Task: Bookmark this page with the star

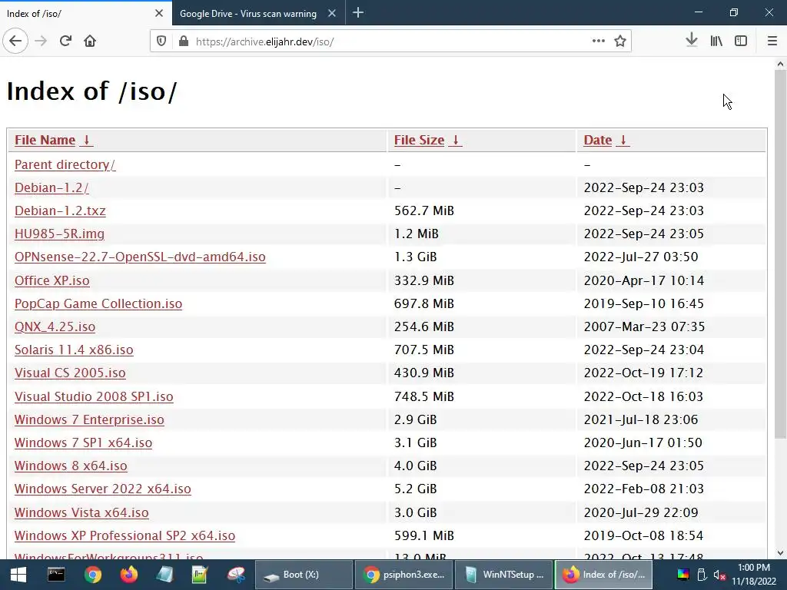Action: tap(620, 41)
